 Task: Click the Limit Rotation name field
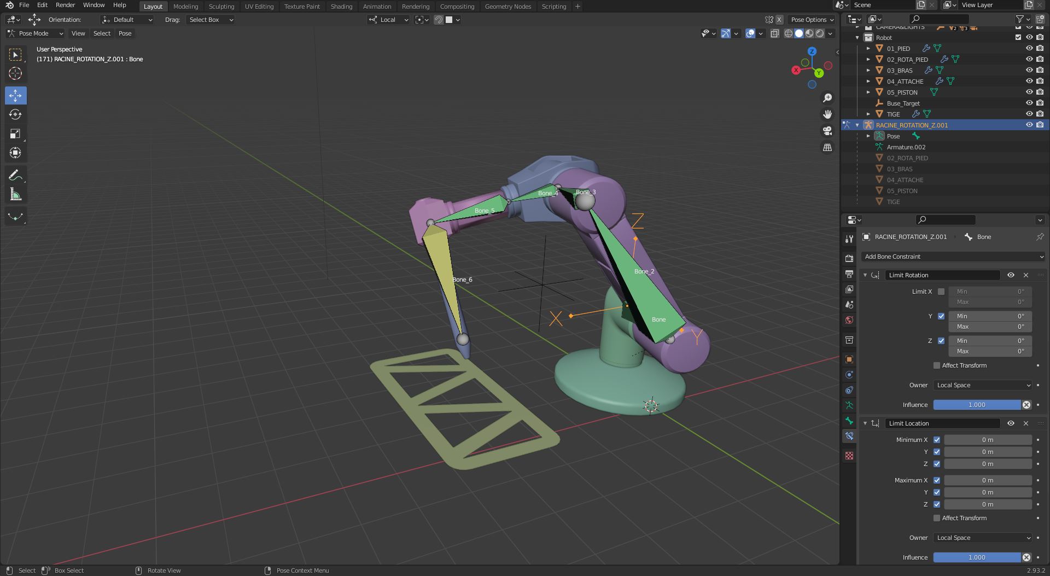click(943, 275)
